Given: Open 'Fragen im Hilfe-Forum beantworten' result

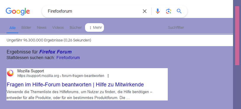Looking at the screenshot, I should click(75, 84).
